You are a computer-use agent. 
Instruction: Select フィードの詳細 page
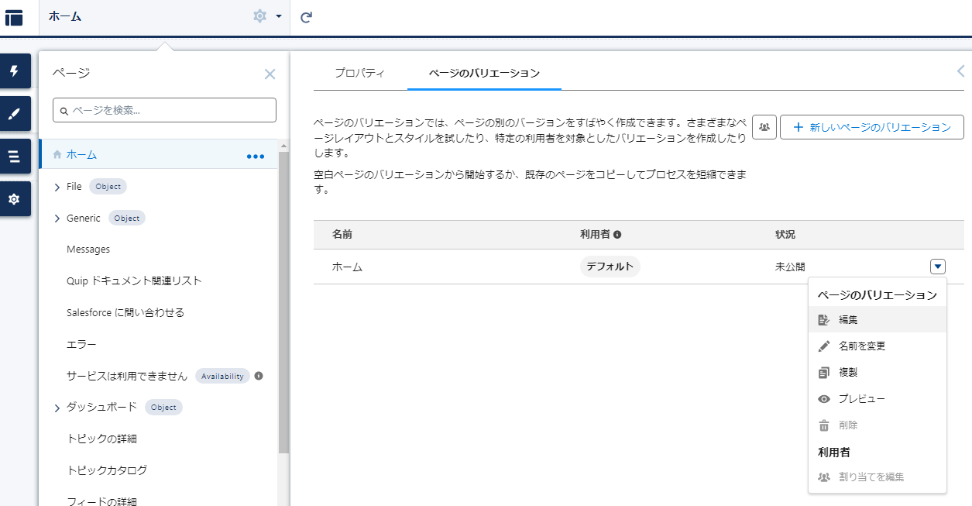(101, 501)
